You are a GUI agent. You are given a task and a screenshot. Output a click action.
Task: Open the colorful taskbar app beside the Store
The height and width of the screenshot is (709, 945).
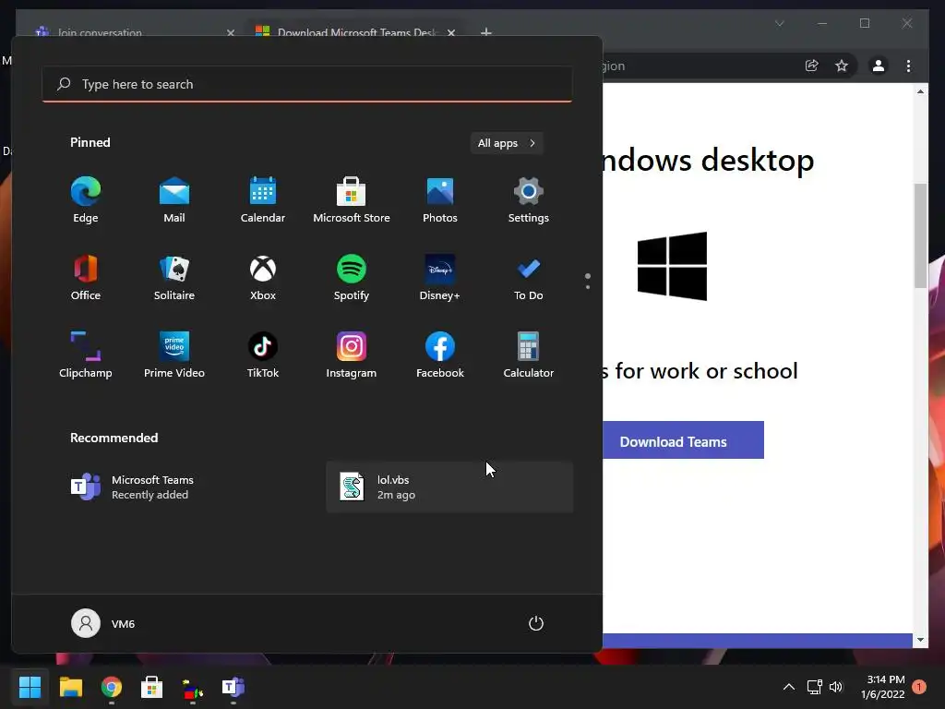click(193, 687)
